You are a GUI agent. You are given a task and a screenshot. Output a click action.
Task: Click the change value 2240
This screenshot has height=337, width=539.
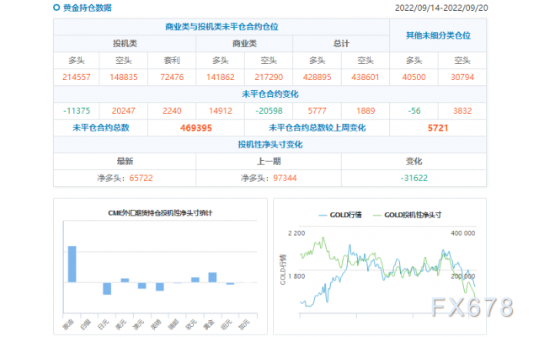(172, 111)
